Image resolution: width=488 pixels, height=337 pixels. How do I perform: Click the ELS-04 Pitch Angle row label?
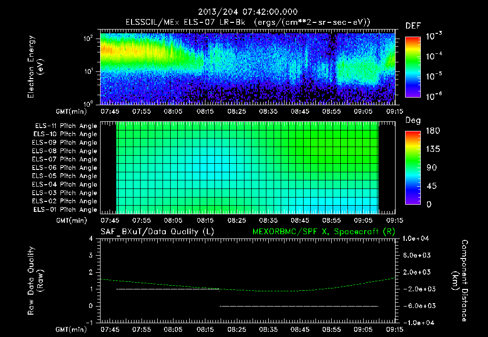pos(65,184)
